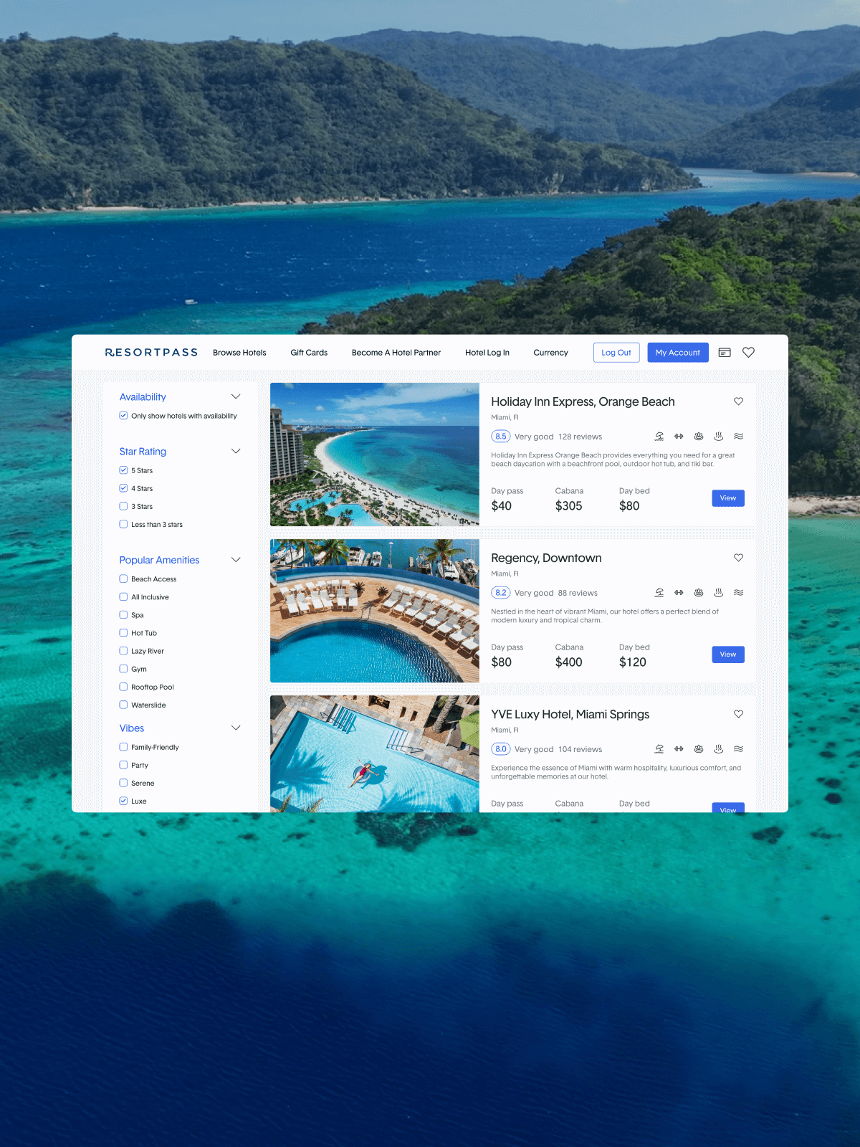Image resolution: width=860 pixels, height=1147 pixels.
Task: Click spa lotus icon on Regency, Downtown
Action: [699, 592]
